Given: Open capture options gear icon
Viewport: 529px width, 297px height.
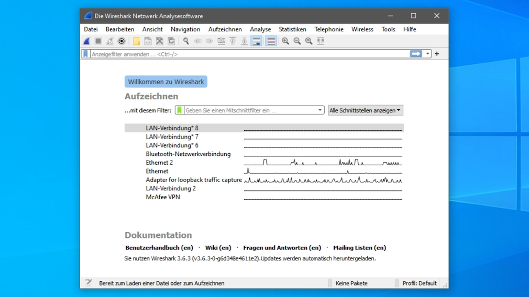Looking at the screenshot, I should (122, 41).
